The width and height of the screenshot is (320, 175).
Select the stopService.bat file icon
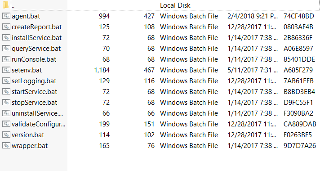click(6, 102)
